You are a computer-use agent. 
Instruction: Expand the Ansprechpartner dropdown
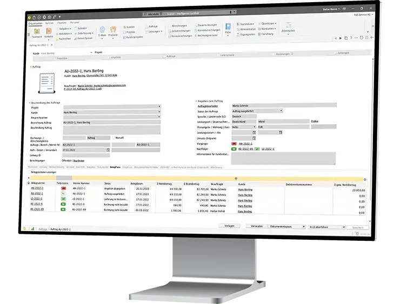(x=159, y=117)
